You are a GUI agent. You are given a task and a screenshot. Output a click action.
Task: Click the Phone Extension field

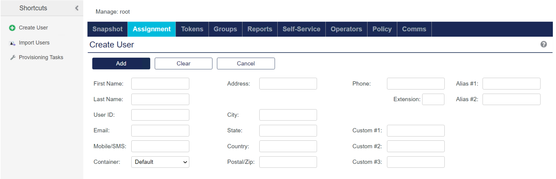[433, 99]
